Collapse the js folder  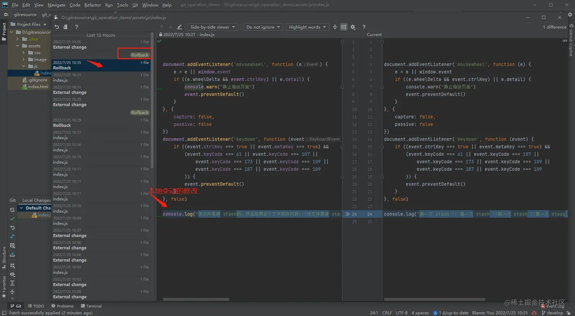(24, 66)
